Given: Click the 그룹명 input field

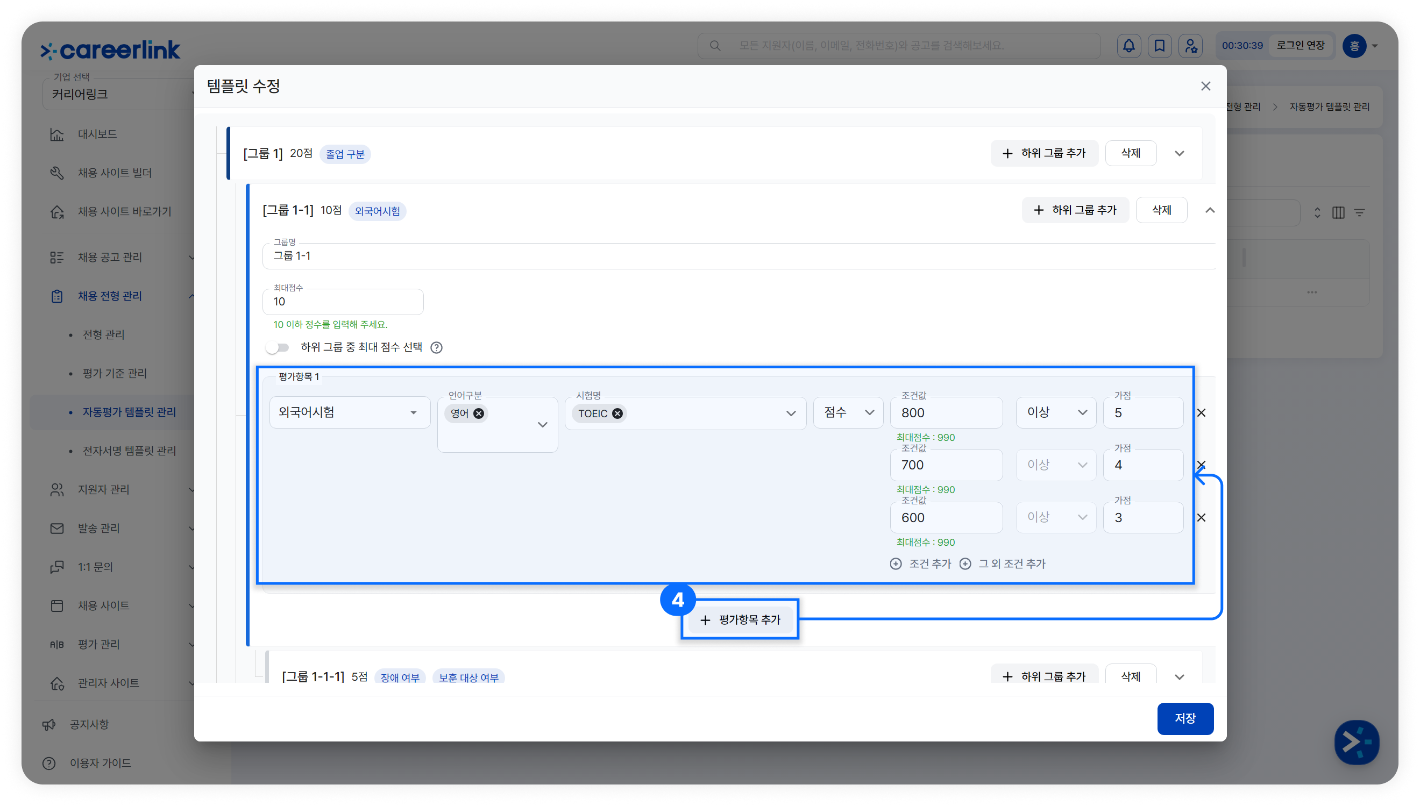Looking at the screenshot, I should pyautogui.click(x=739, y=256).
